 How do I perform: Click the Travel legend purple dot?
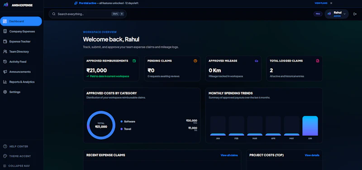(121, 129)
